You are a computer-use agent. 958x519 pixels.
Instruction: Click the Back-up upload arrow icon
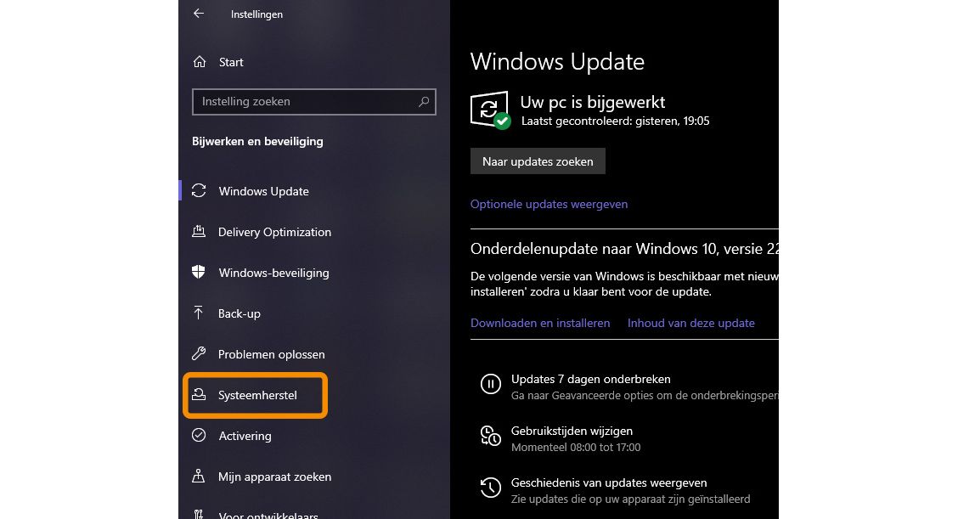pos(198,313)
